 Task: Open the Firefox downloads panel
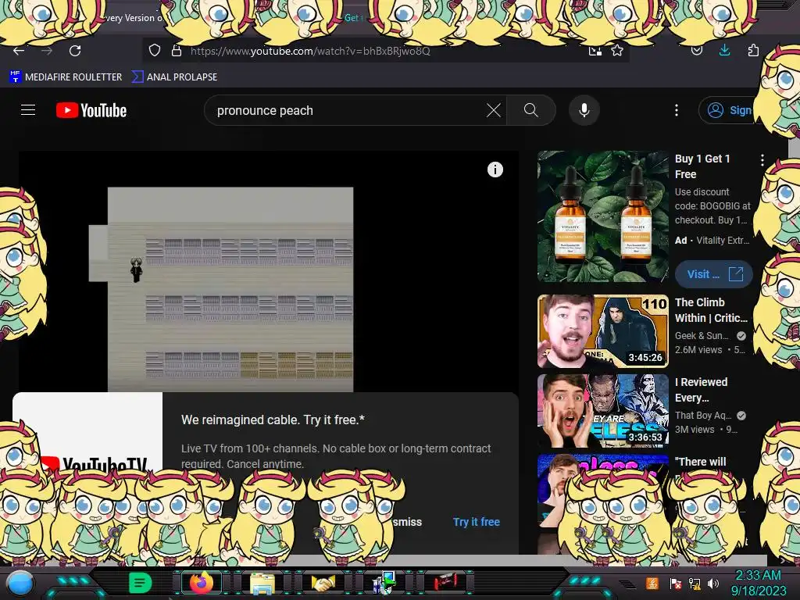point(724,50)
